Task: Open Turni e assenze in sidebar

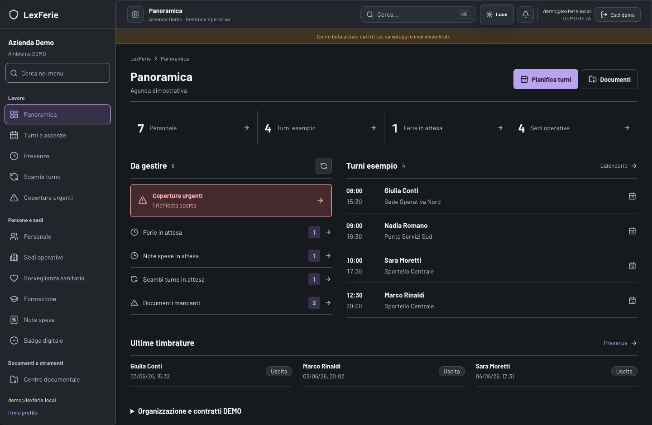Action: coord(58,135)
